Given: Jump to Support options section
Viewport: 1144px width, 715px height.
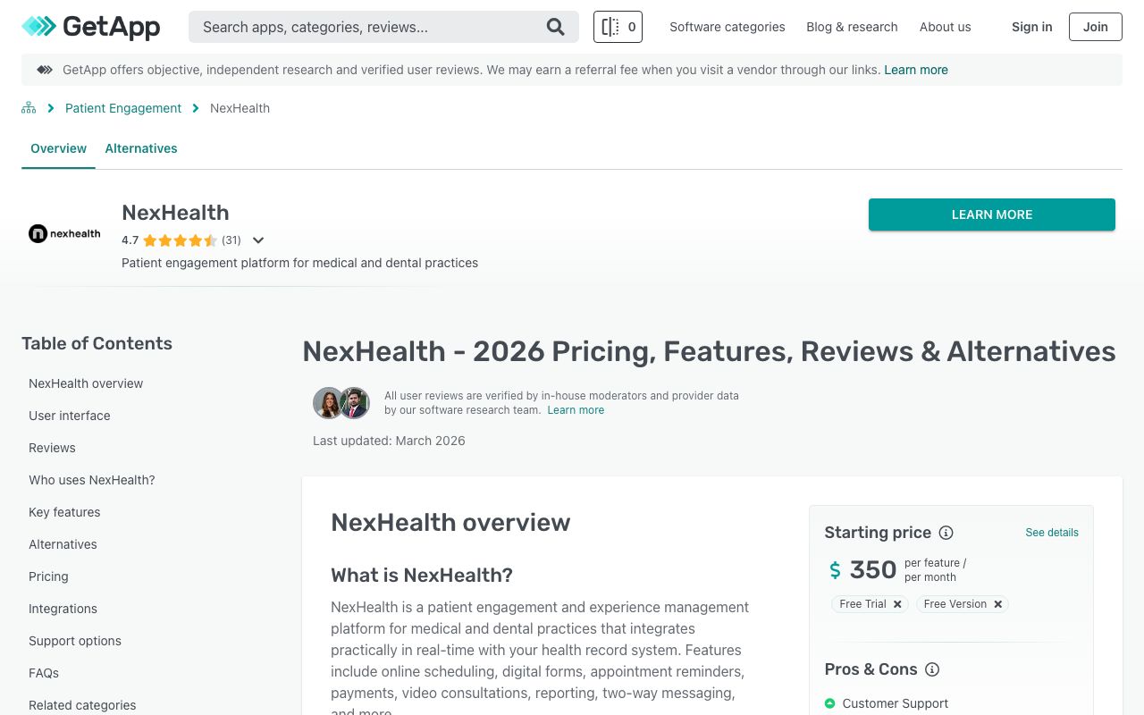Looking at the screenshot, I should [75, 641].
